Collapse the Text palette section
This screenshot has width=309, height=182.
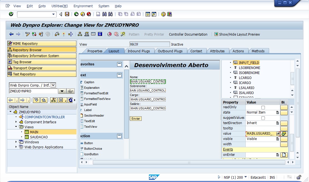click(119, 75)
